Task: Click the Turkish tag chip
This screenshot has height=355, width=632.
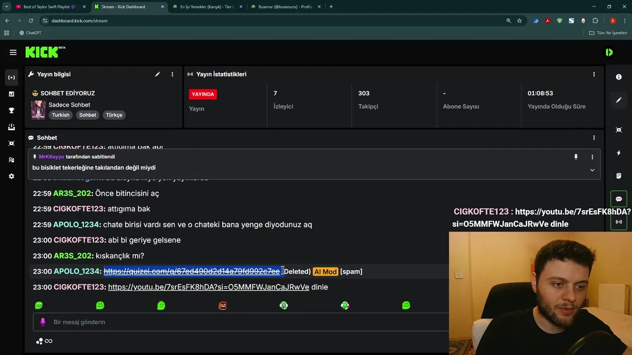Action: pyautogui.click(x=61, y=115)
